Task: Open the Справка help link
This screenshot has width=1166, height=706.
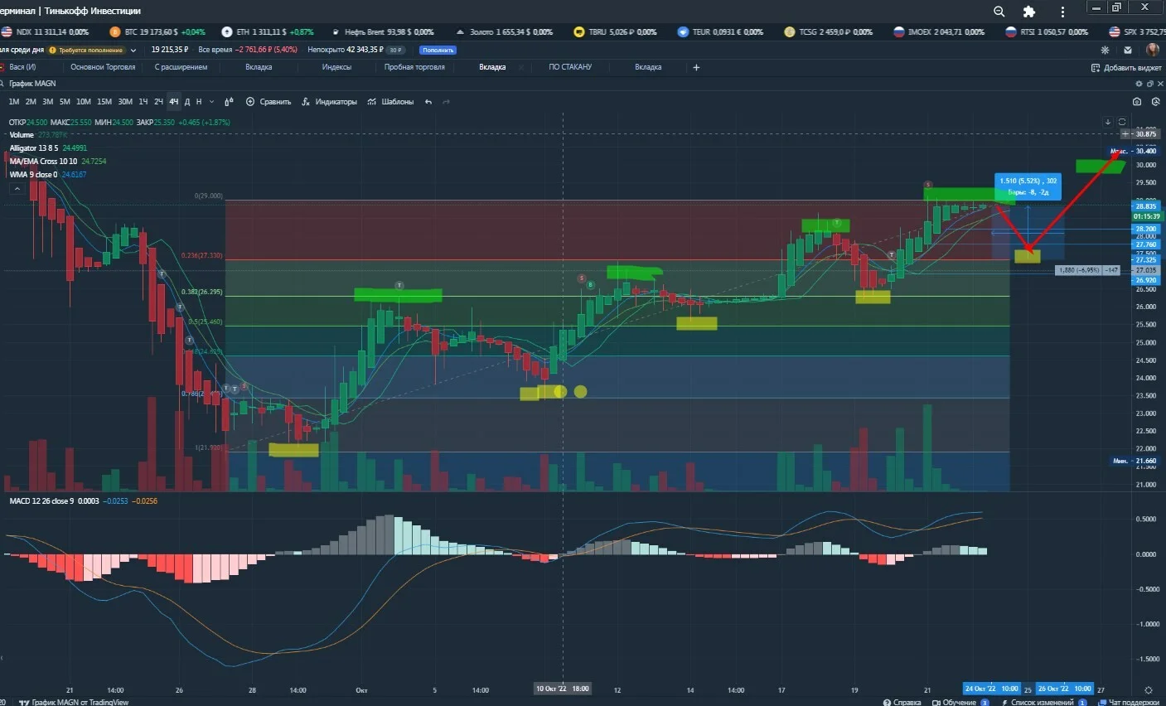Action: click(902, 702)
